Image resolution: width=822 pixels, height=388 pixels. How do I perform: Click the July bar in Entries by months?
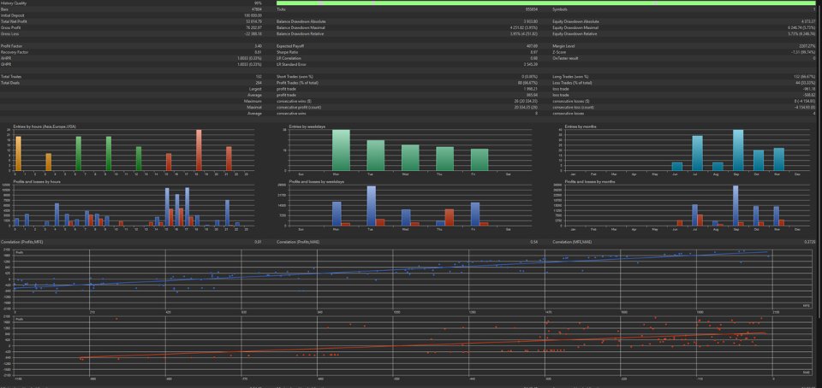click(697, 153)
